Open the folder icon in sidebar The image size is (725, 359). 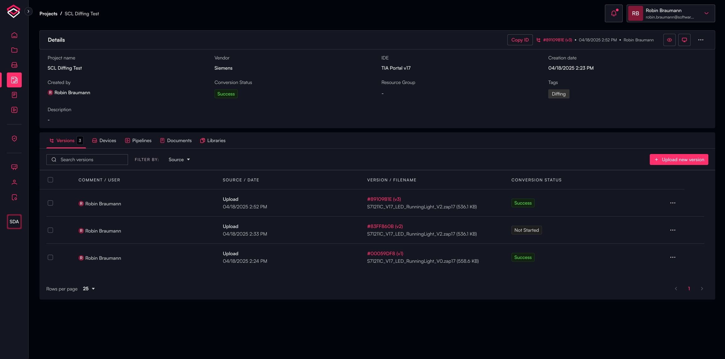click(x=14, y=50)
